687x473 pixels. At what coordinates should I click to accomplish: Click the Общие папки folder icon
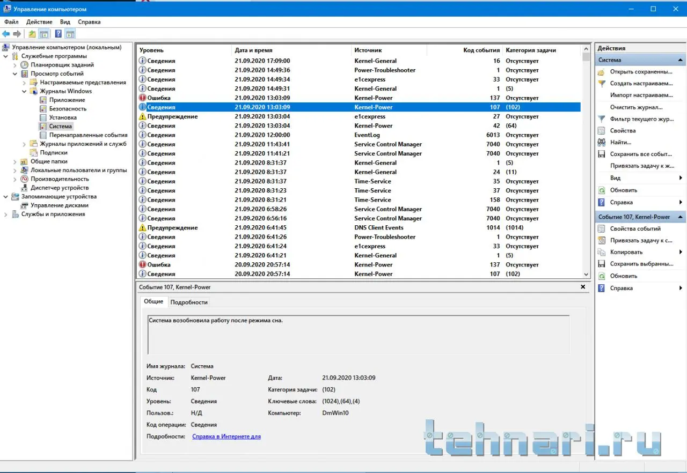(x=25, y=161)
